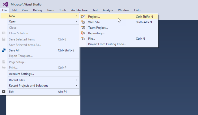This screenshot has width=198, height=115.
Task: Select Team Project... menu entry
Action: (x=119, y=28)
